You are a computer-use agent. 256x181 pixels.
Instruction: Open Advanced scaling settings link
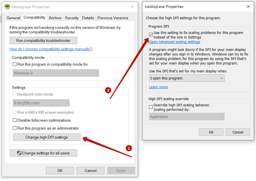(x=175, y=42)
